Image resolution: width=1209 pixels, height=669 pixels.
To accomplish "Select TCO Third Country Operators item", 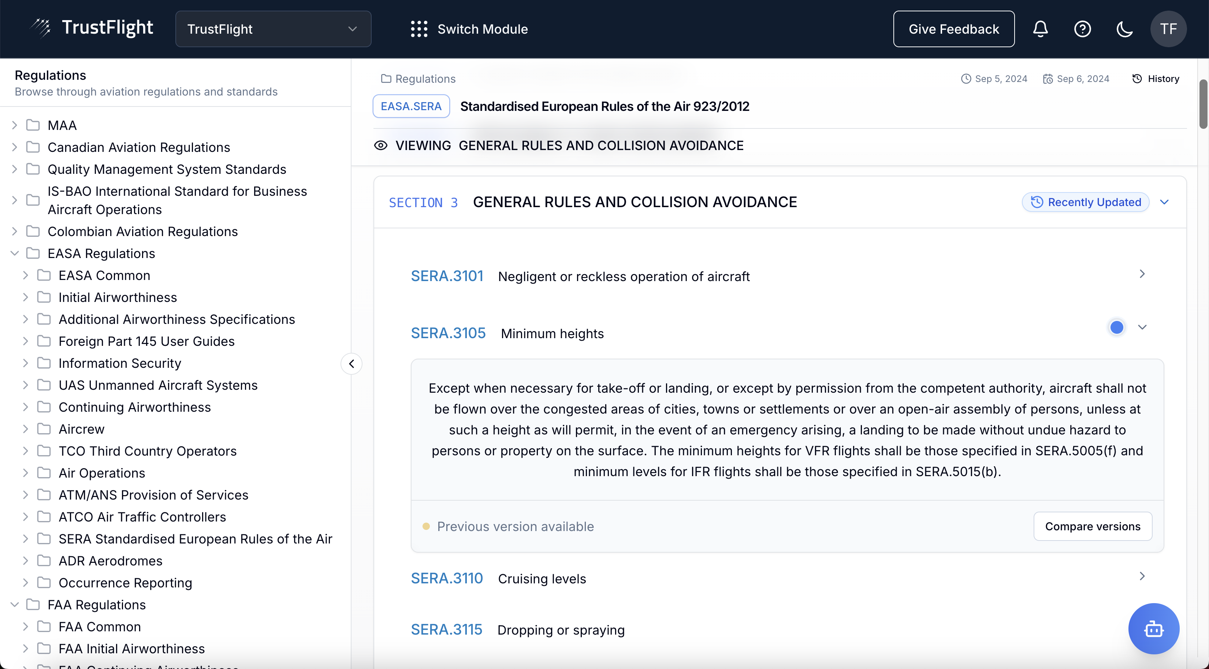I will coord(147,451).
